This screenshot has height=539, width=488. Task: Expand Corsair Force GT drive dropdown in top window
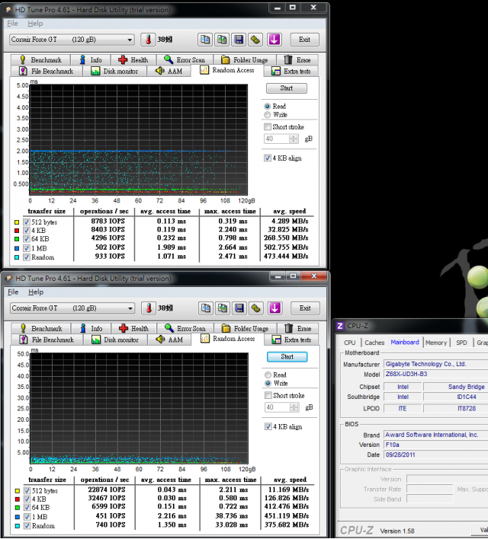[130, 40]
